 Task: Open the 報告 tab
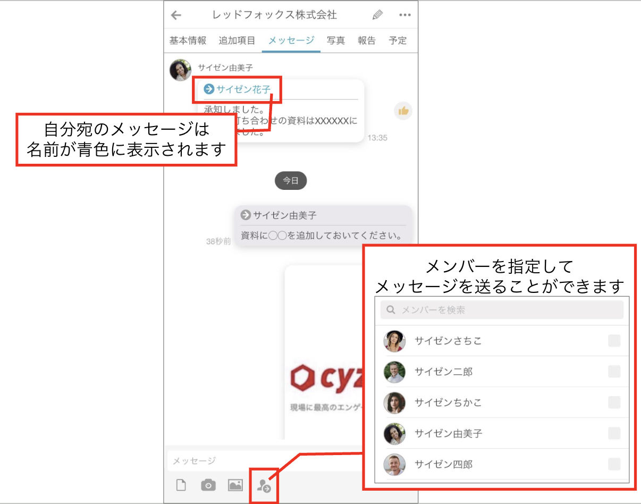[367, 40]
